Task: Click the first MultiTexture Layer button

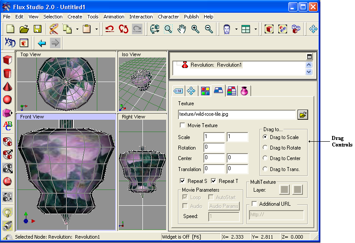Action: (x=284, y=189)
